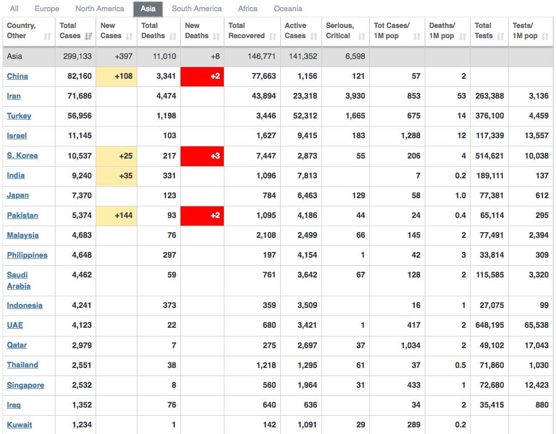Click India's yellow +35 new cases cell

pos(116,176)
